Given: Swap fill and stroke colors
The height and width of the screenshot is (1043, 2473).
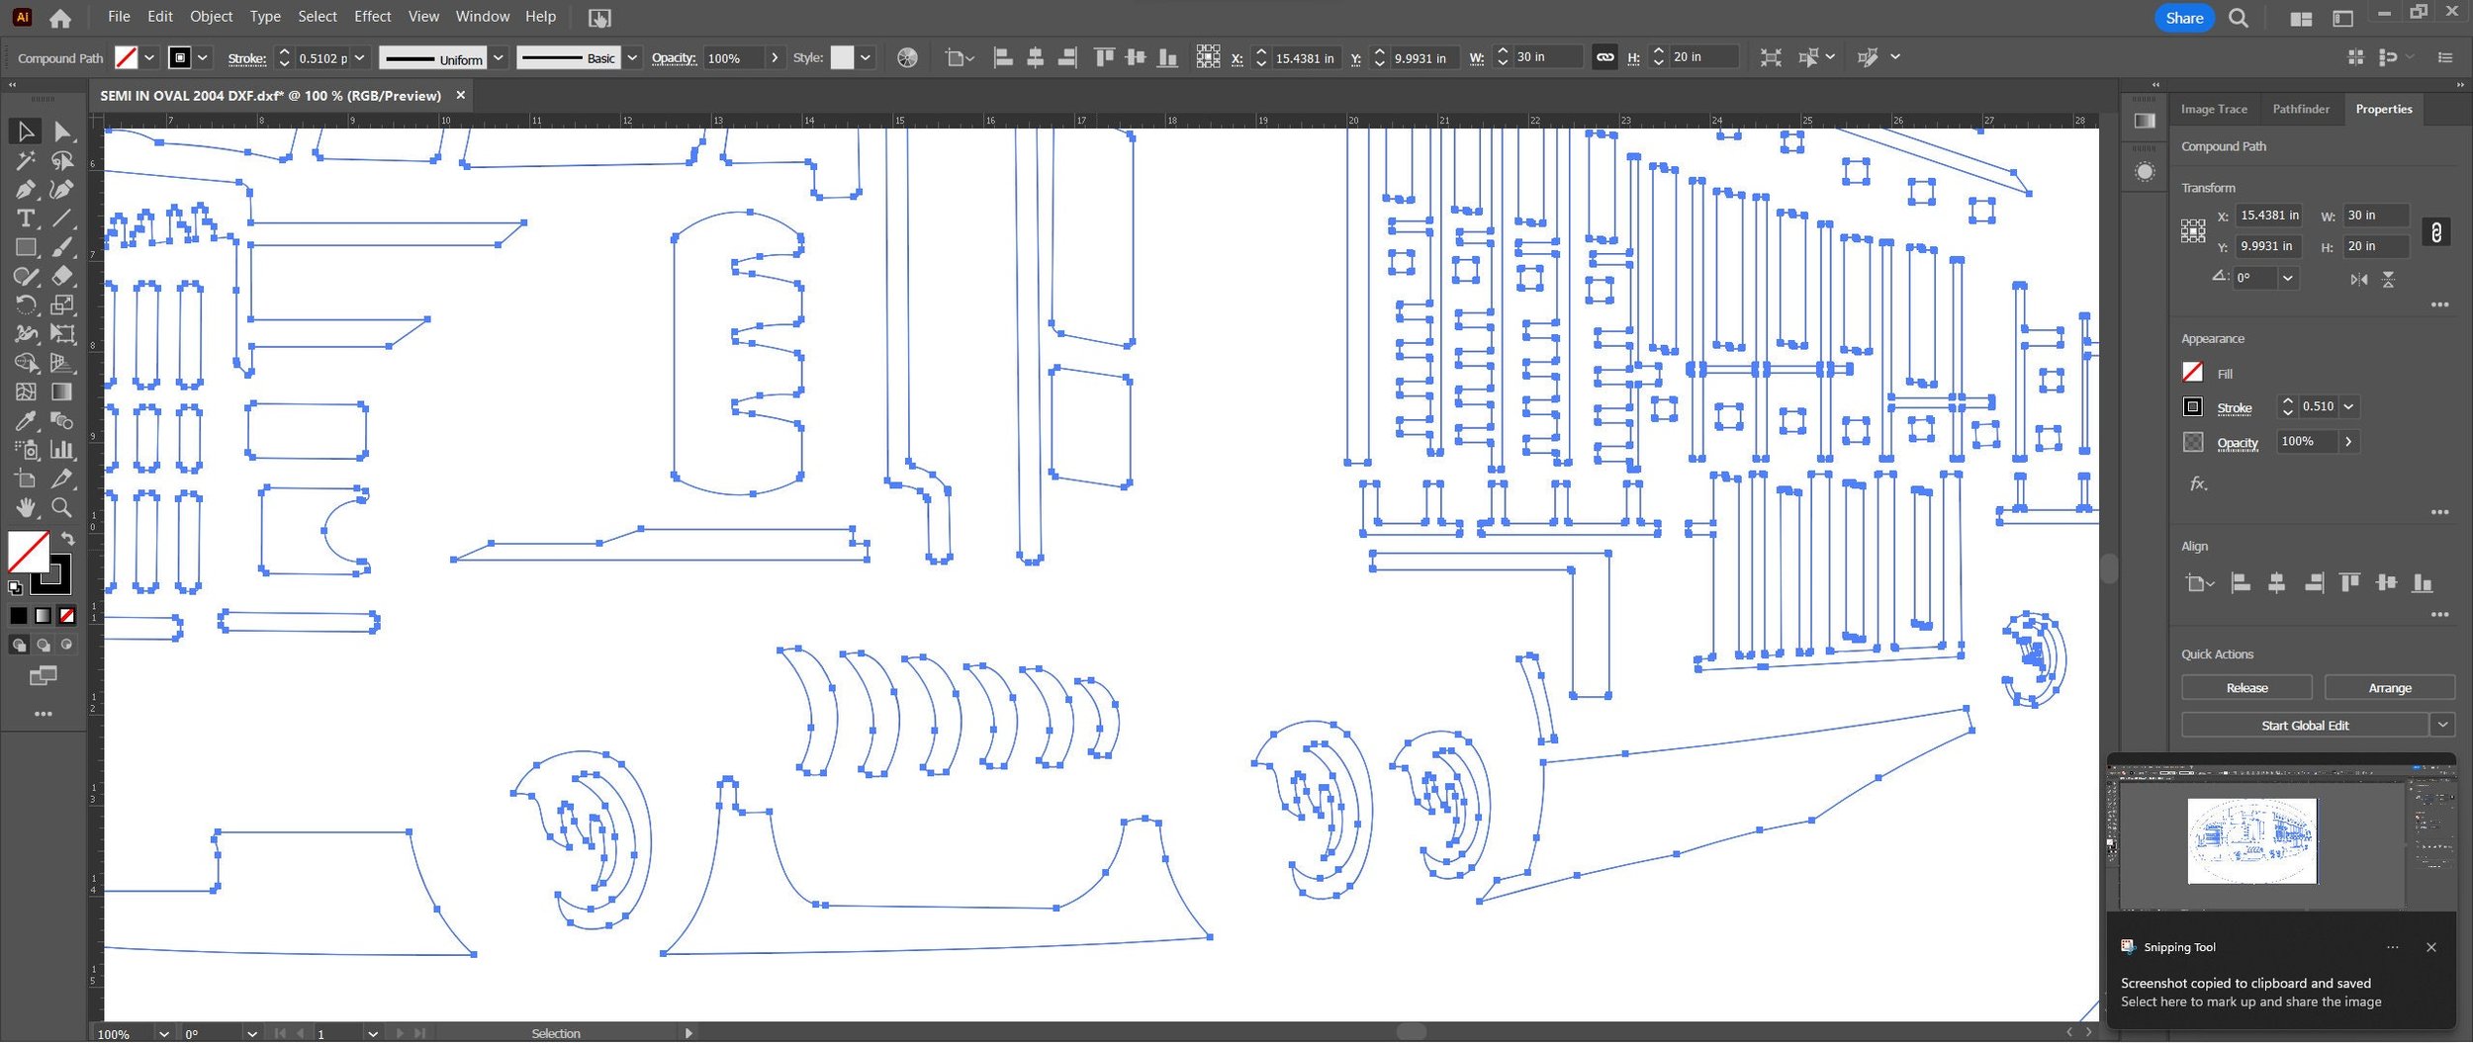Looking at the screenshot, I should [67, 539].
